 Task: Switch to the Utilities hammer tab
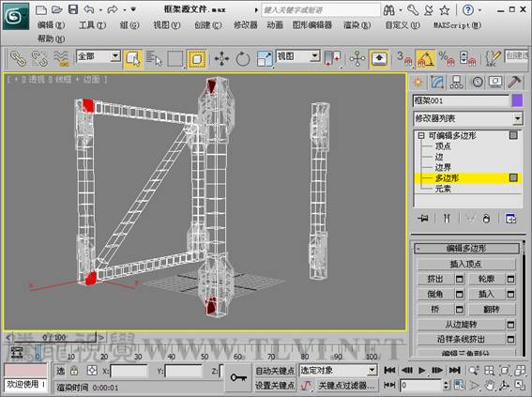tap(514, 82)
